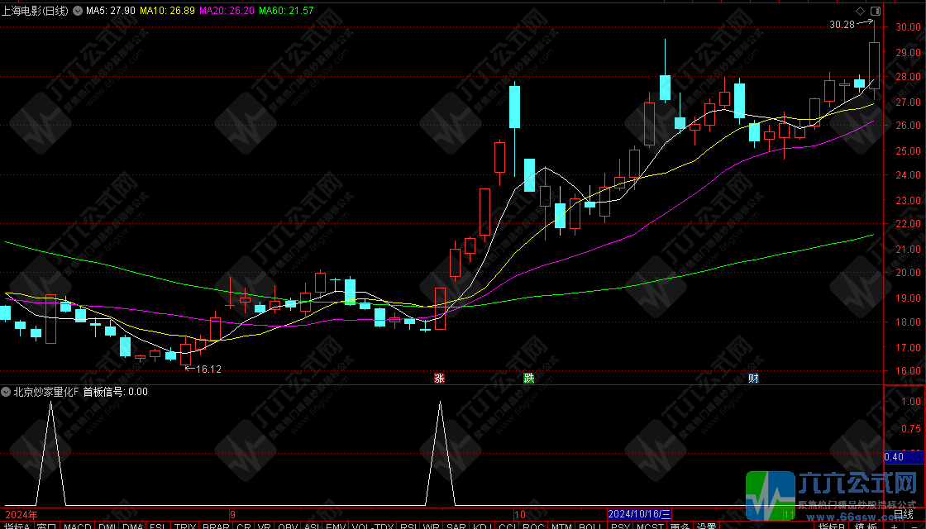Switch to the MACD indicator tab

pyautogui.click(x=78, y=526)
